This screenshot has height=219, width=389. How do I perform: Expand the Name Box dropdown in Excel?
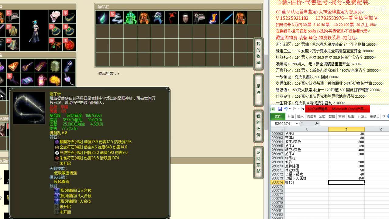click(297, 123)
